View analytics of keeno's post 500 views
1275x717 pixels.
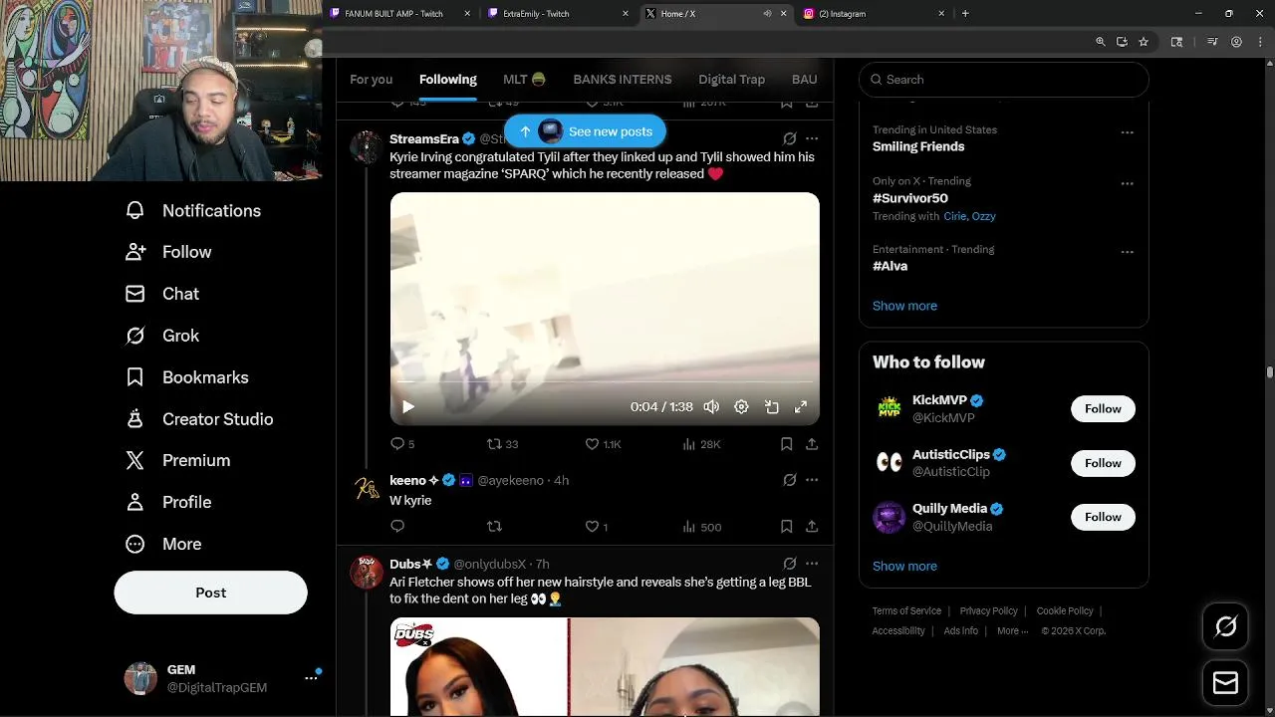tap(701, 527)
